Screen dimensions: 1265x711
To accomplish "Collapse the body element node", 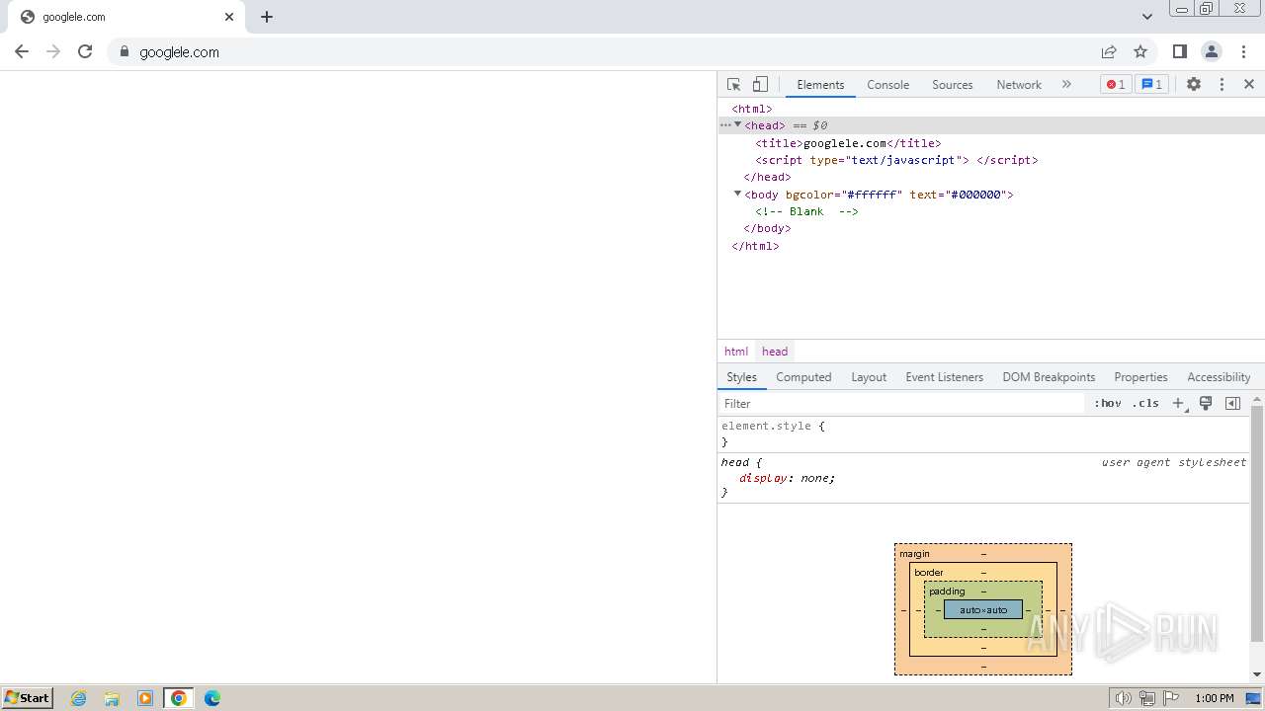I will tap(737, 194).
